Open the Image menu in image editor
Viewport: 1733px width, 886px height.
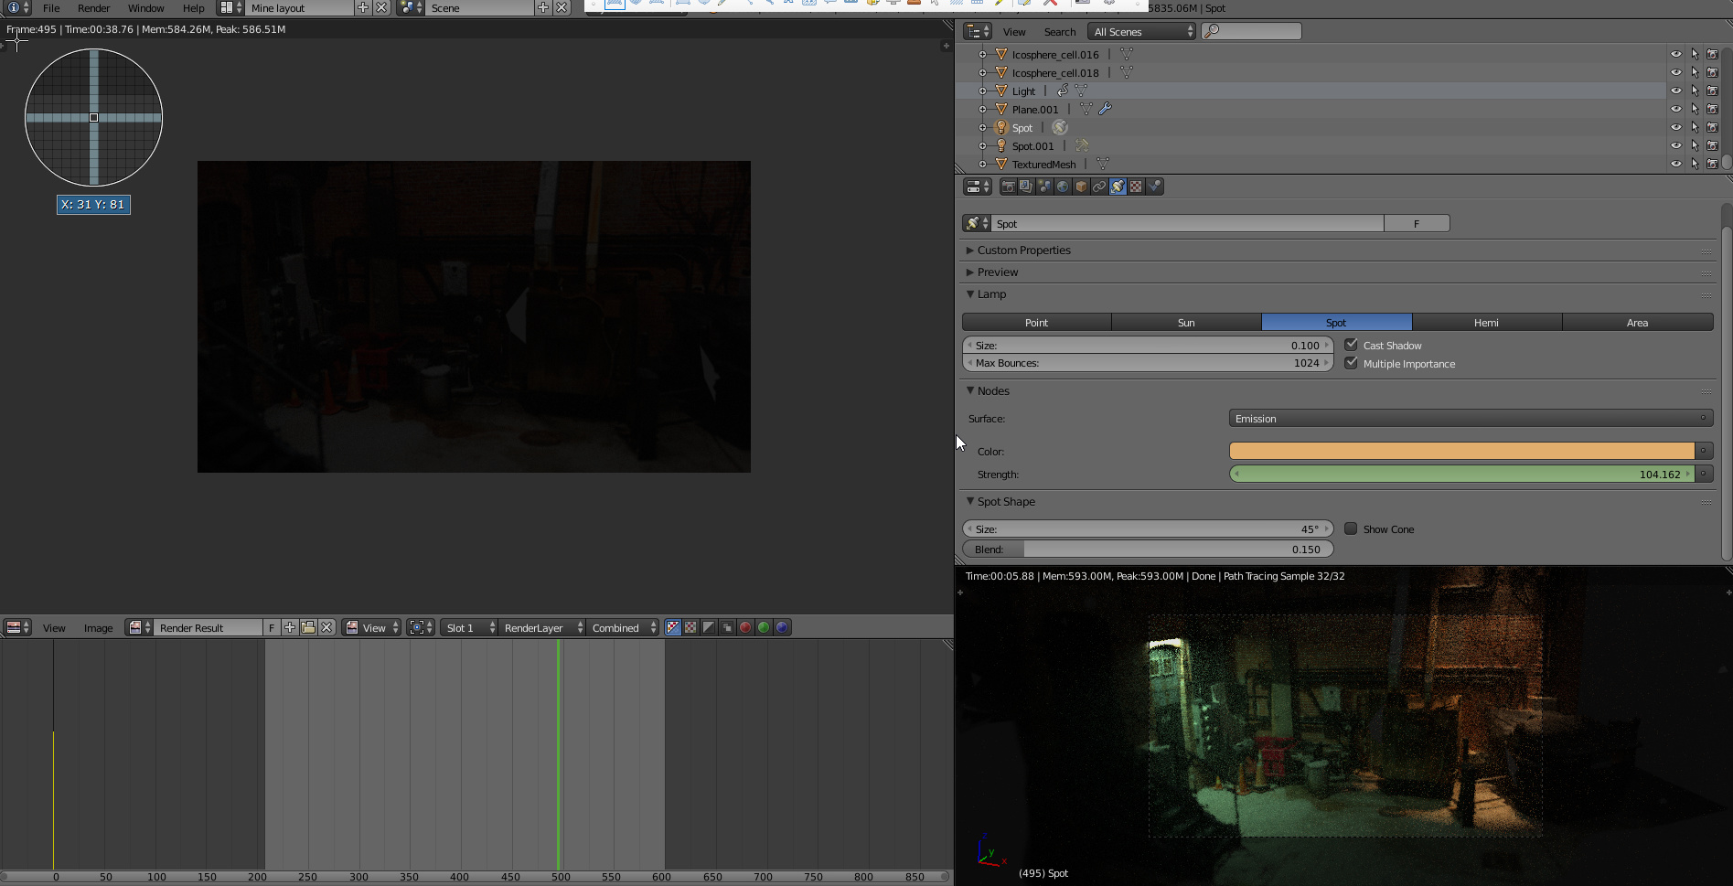point(98,627)
